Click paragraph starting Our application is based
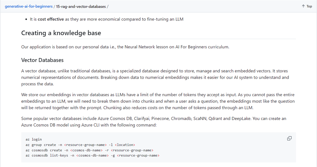The width and height of the screenshot is (317, 167). [x=125, y=47]
